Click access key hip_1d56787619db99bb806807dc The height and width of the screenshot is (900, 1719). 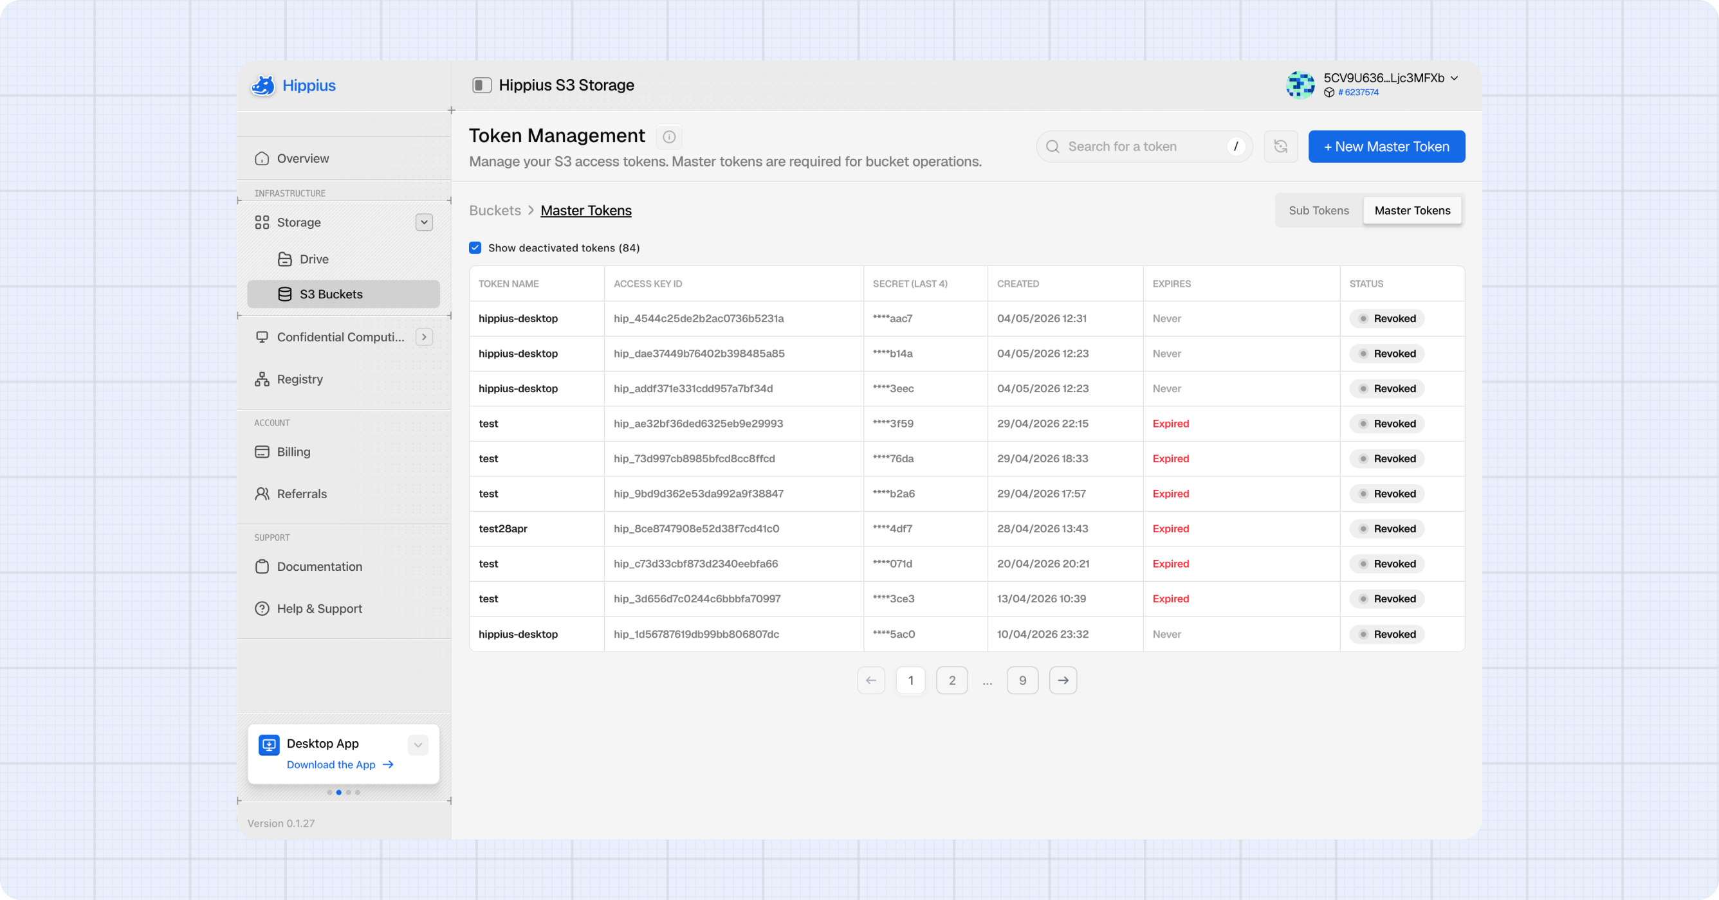pyautogui.click(x=696, y=634)
